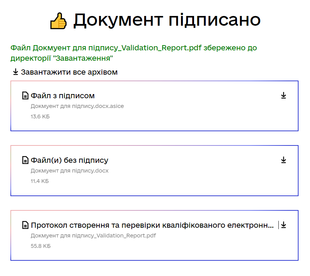
Task: Click the document icon next to 'Файл(и) без підпису'
Action: point(25,160)
